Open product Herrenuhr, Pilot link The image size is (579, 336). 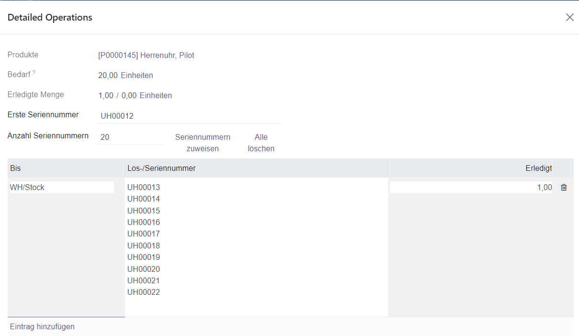pos(146,56)
